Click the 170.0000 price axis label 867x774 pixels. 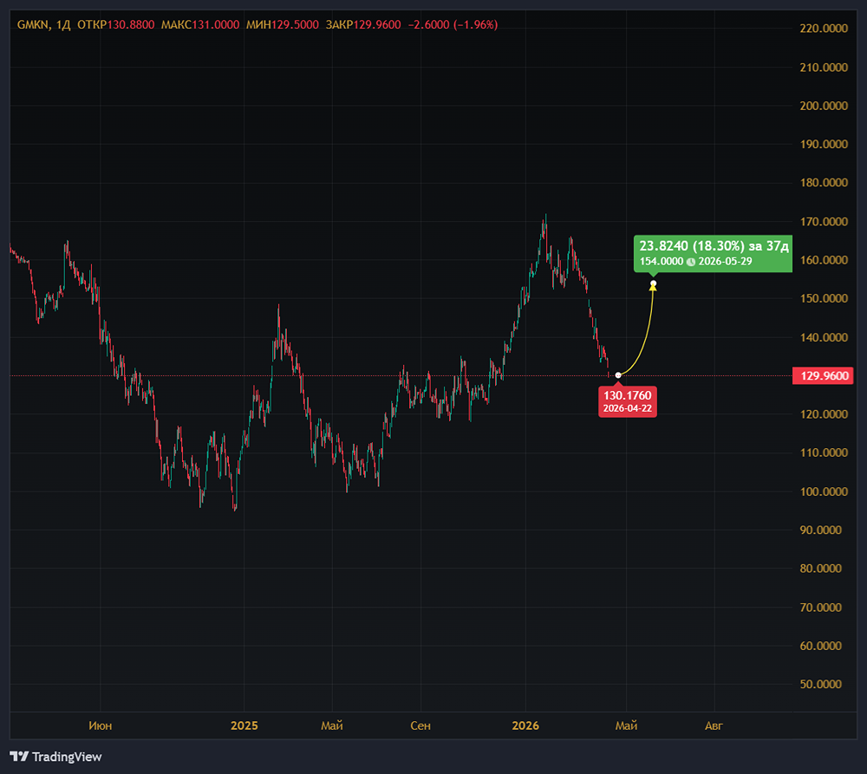[x=824, y=222]
